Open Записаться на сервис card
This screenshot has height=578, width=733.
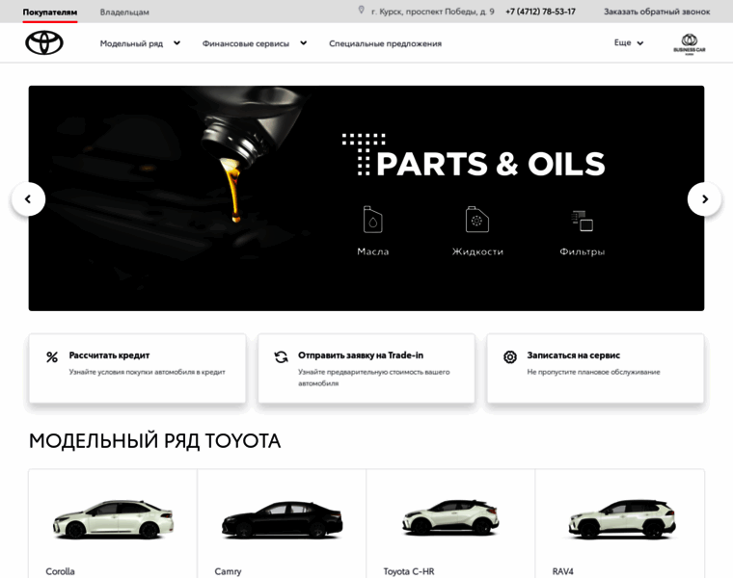coord(596,368)
